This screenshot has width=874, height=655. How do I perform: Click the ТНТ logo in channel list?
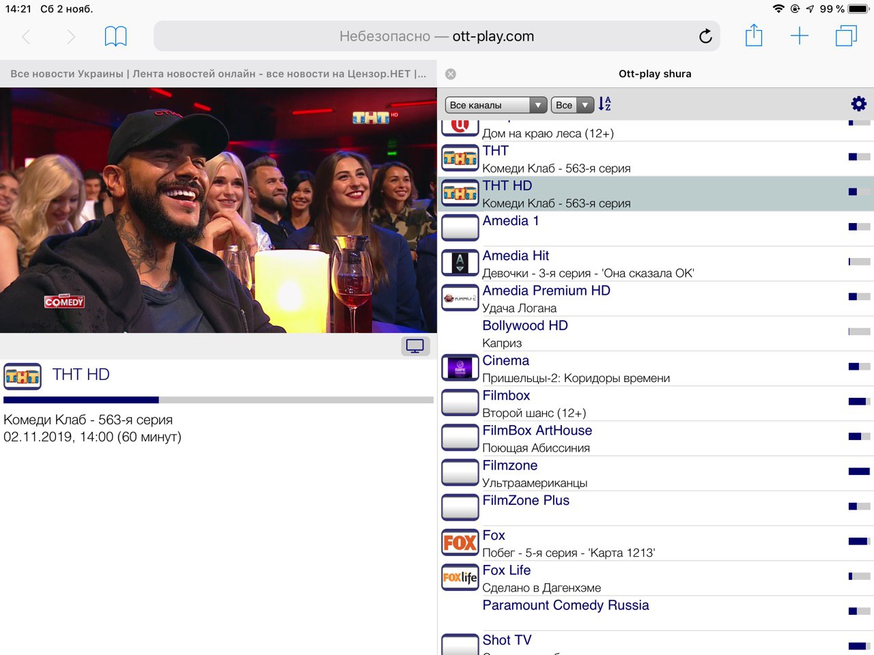(x=460, y=158)
